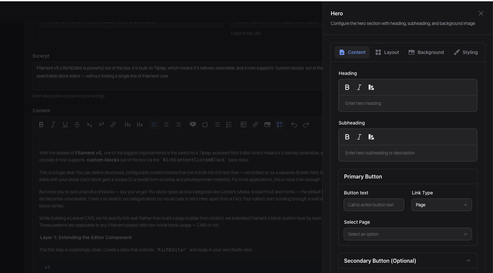The width and height of the screenshot is (493, 273).
Task: Click the Button text input field
Action: point(374,205)
